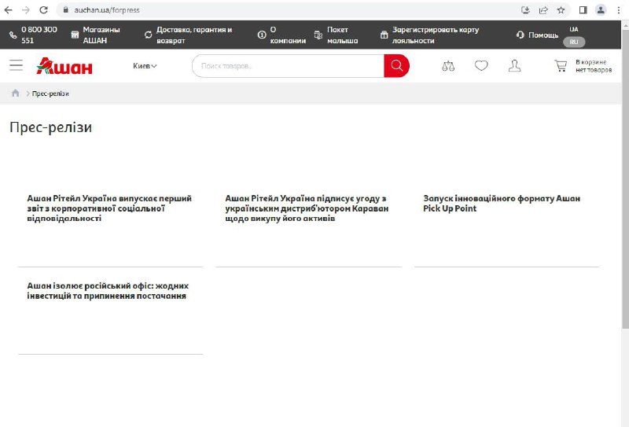
Task: Reload the page with the refresh icon
Action: 44,10
